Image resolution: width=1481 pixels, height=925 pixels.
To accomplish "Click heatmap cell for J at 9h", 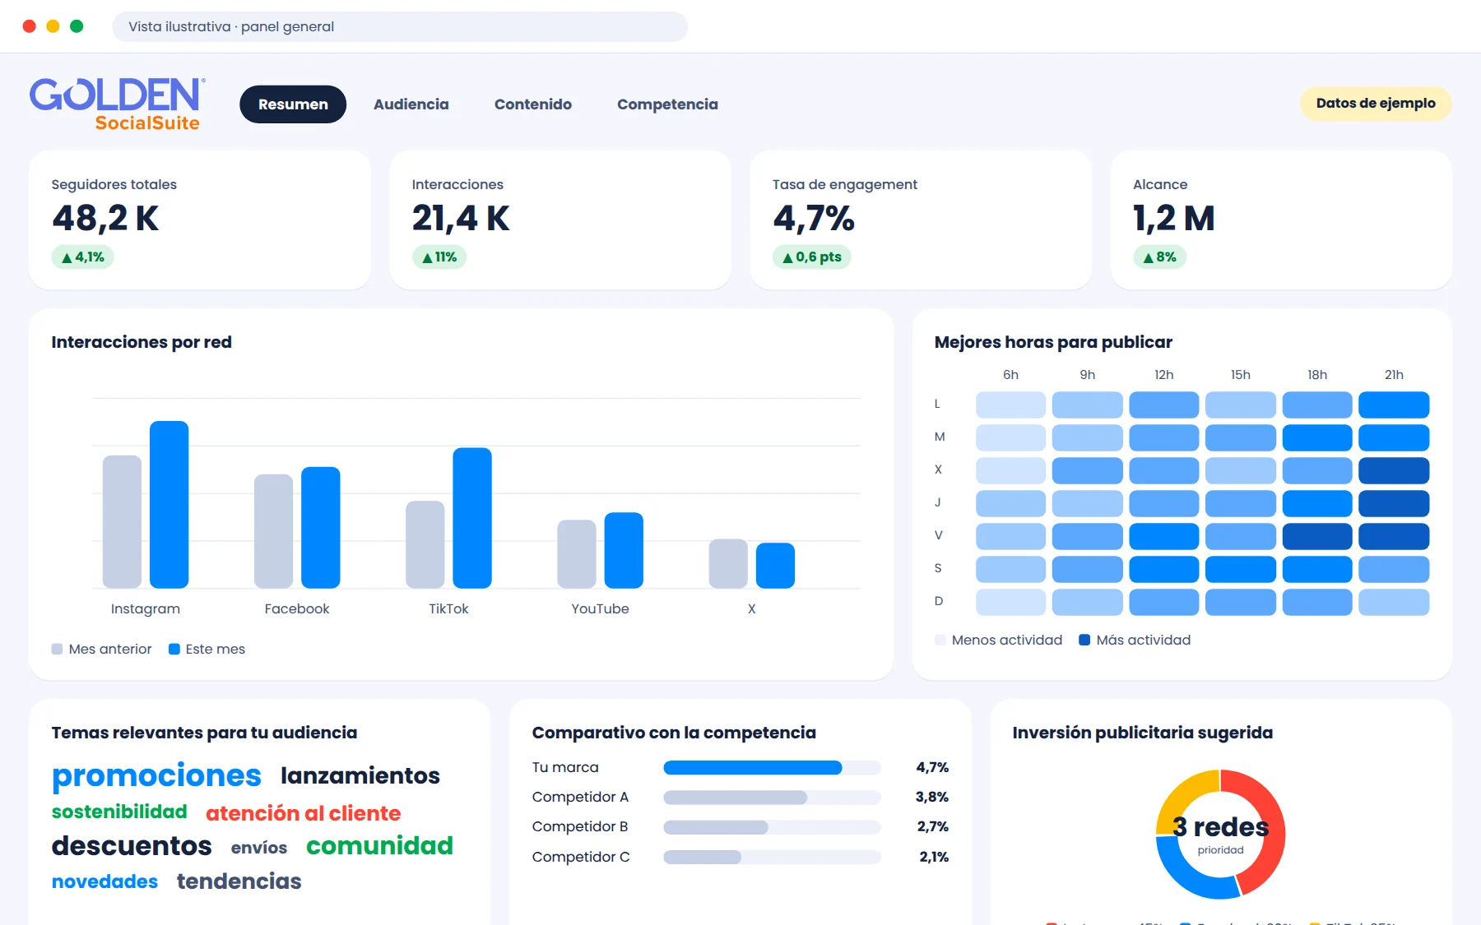I will [x=1088, y=503].
